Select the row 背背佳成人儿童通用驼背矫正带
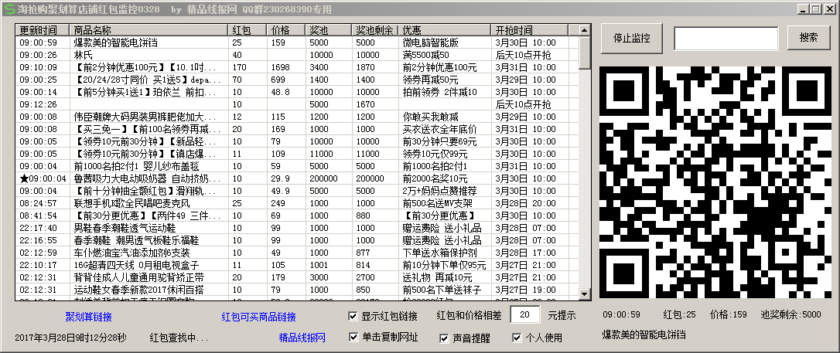Screen dimensions: 840x353 point(297,277)
